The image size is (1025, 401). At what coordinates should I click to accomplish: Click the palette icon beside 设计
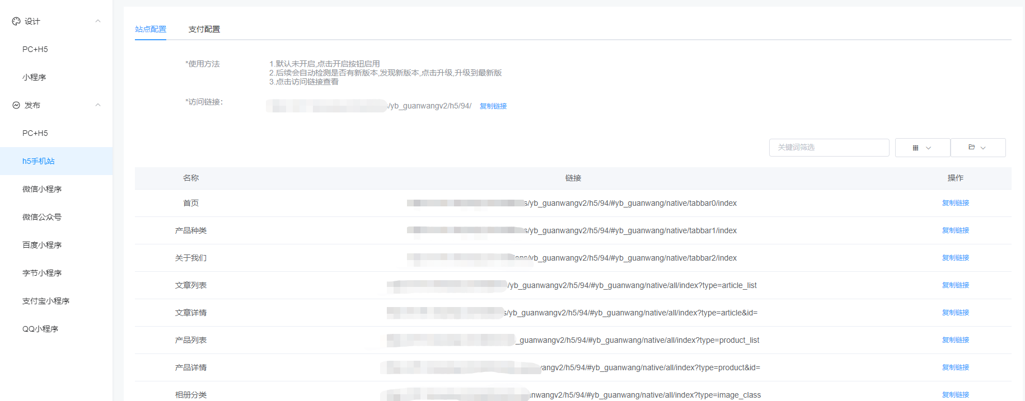[x=16, y=21]
